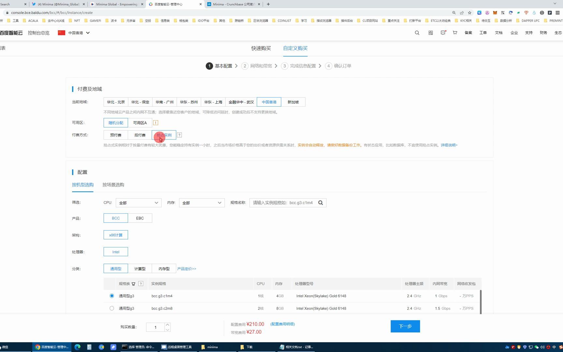Click the question mark icon in 规格族 header

click(141, 284)
